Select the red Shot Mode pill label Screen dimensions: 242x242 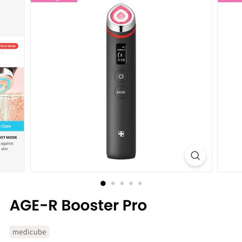(9, 46)
